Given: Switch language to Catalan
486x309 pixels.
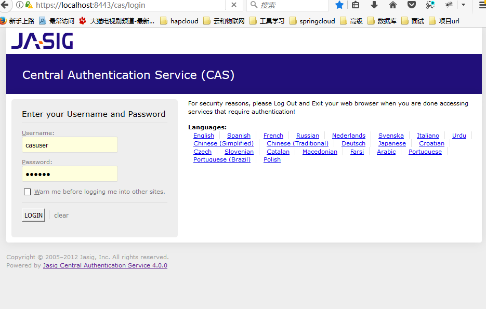Looking at the screenshot, I should 278,152.
